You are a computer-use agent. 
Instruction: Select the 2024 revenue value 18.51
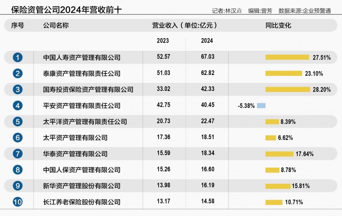point(208,137)
